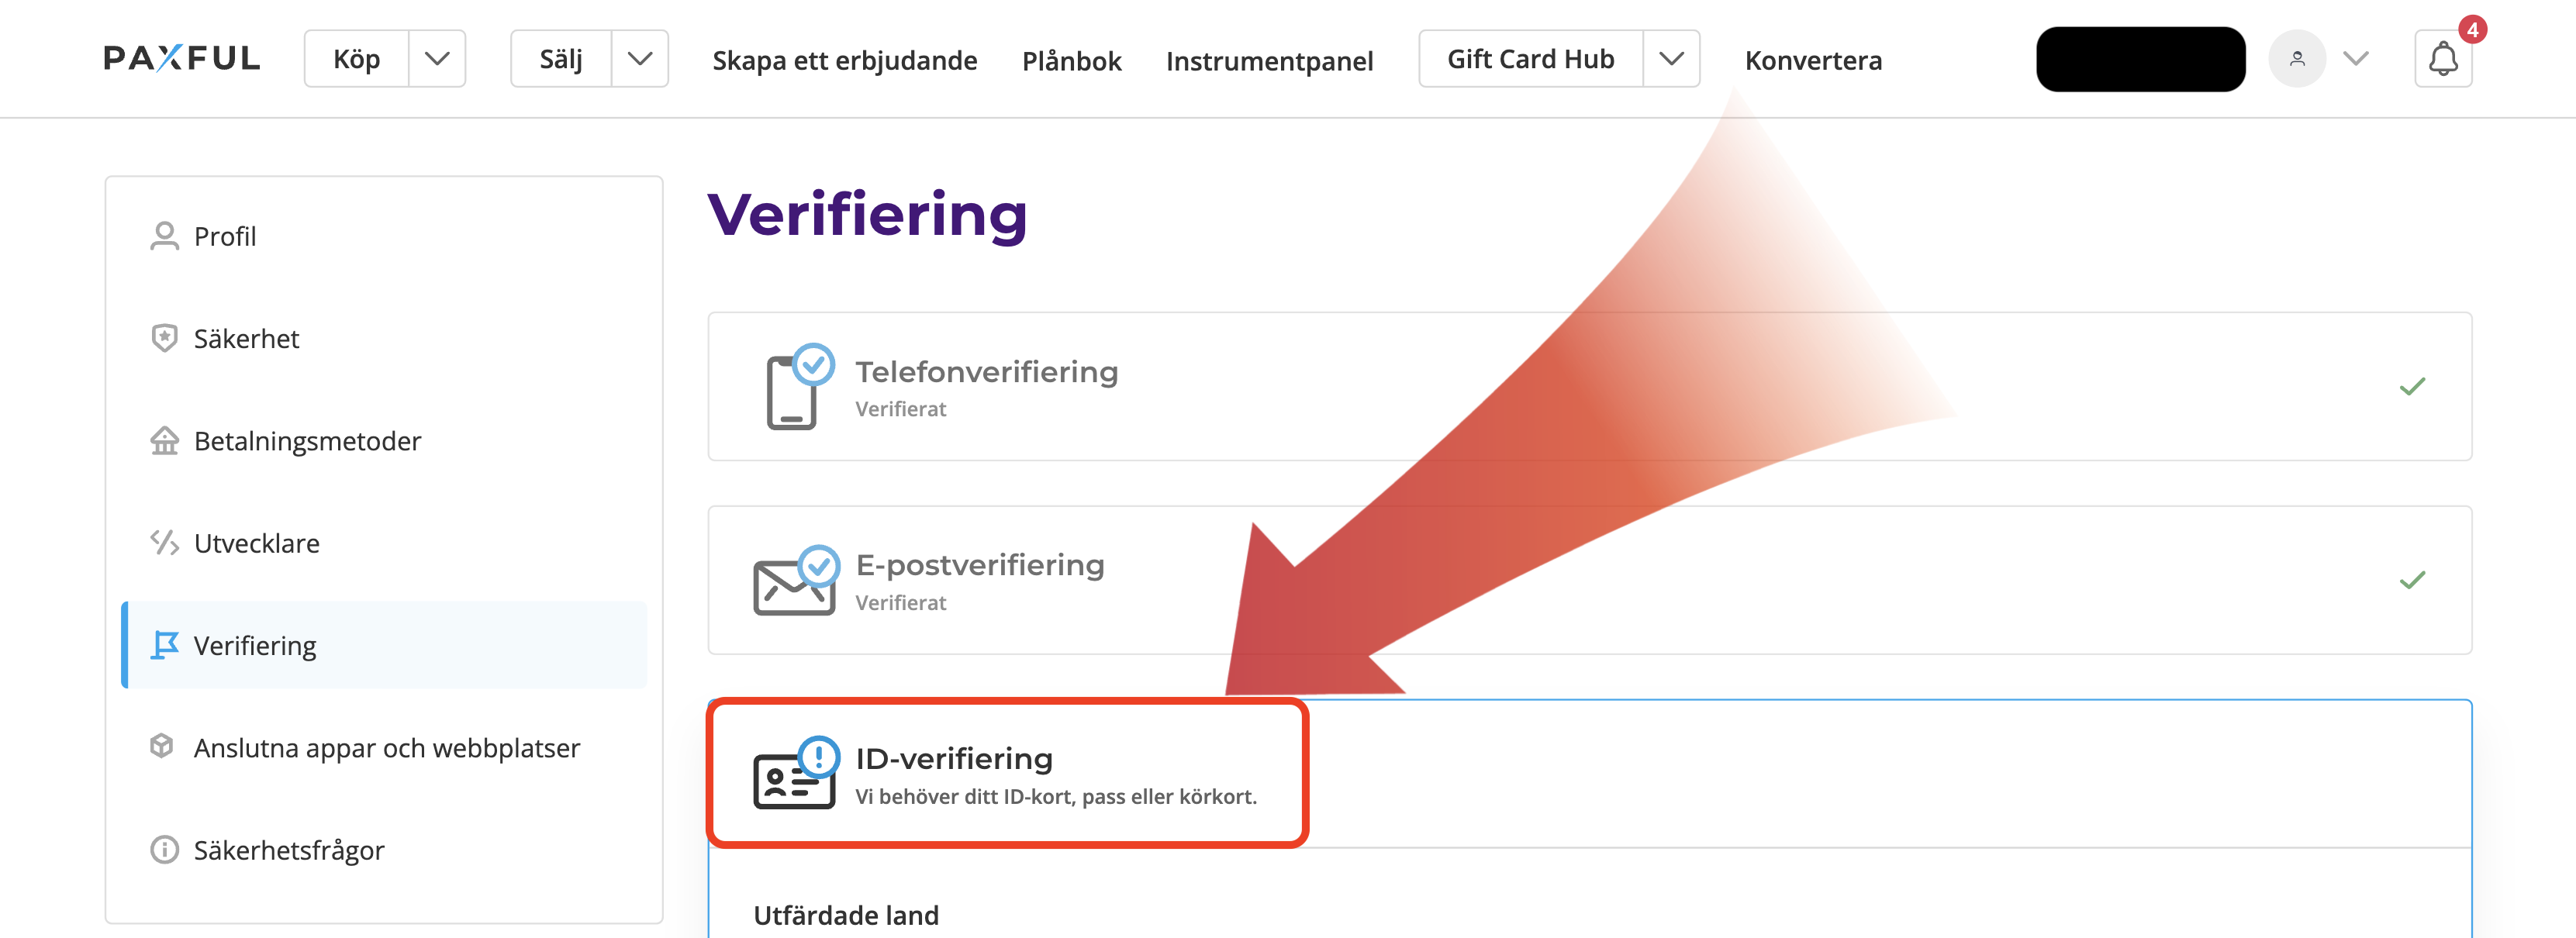Expand the account menu chevron
Image resolution: width=2576 pixels, height=938 pixels.
pos(2356,59)
